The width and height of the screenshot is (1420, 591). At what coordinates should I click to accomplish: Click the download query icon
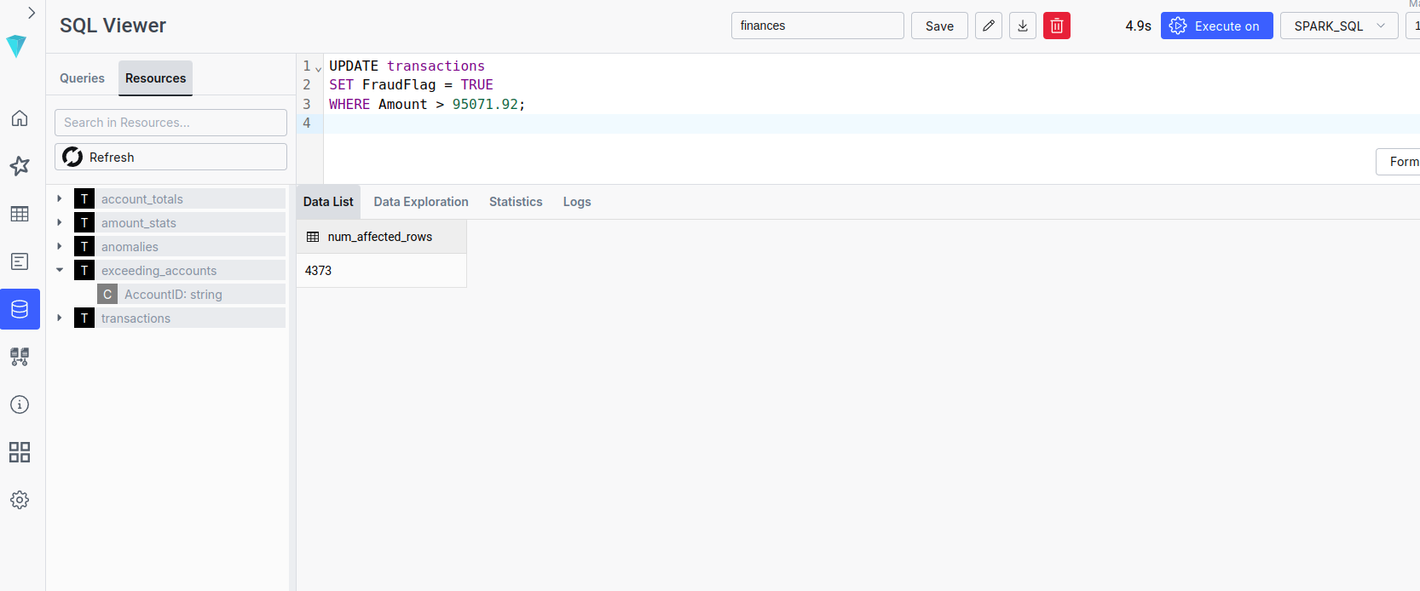click(x=1023, y=26)
